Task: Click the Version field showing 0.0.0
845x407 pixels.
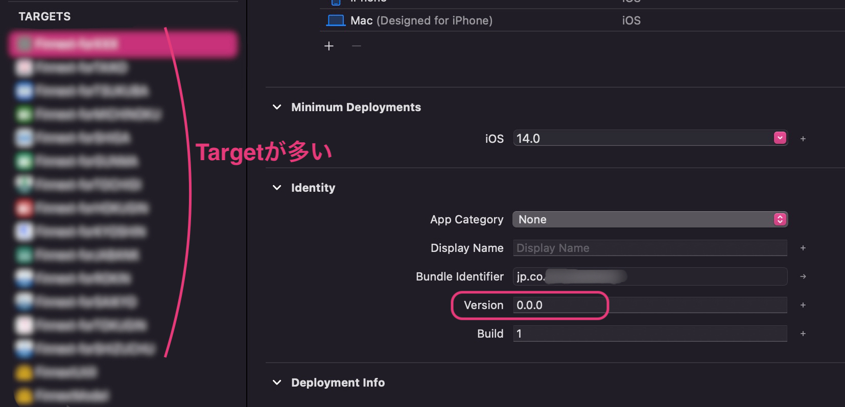Action: (x=649, y=305)
